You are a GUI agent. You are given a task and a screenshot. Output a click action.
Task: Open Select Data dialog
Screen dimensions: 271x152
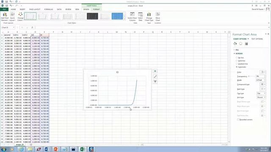(x=140, y=17)
